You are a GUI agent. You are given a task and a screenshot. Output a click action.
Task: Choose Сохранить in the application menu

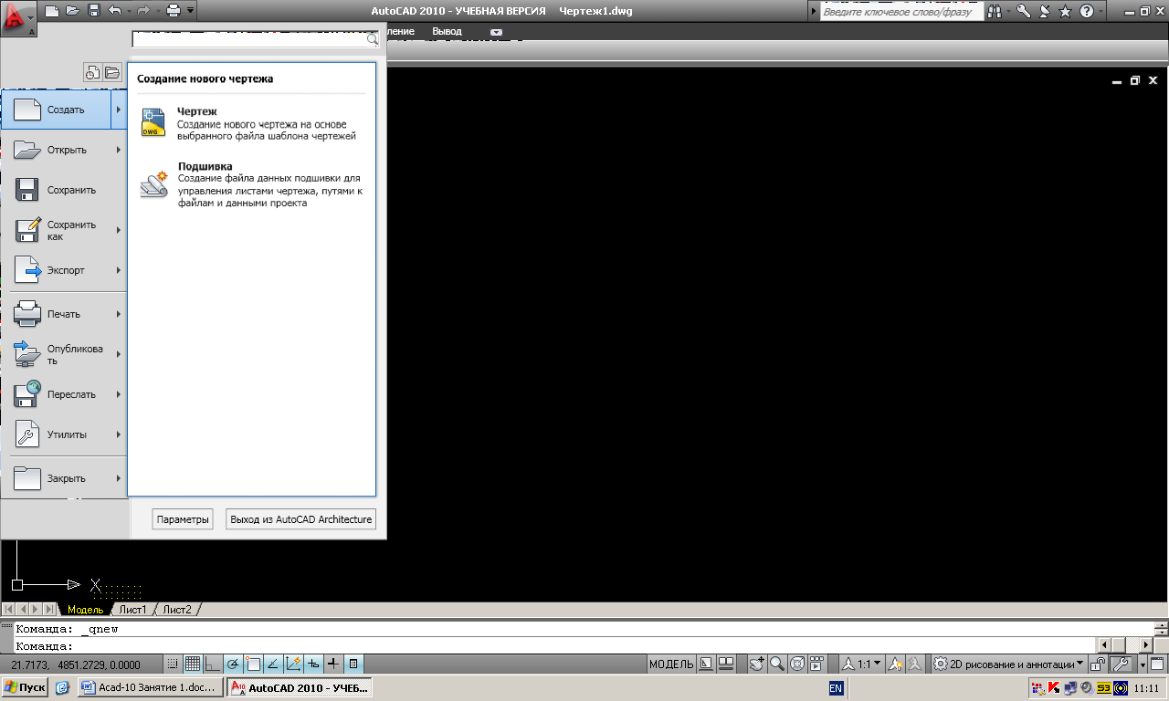(x=64, y=190)
